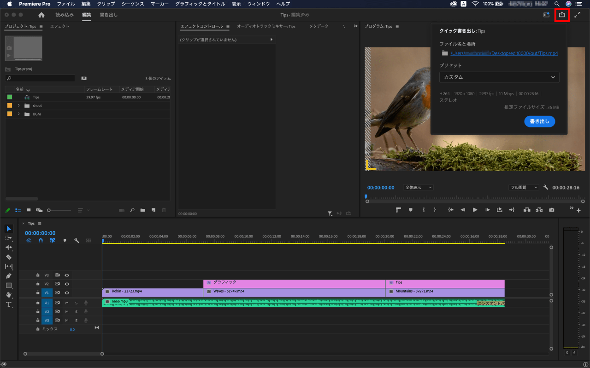590x368 pixels.
Task: Click the blue 書き出し export button
Action: 540,121
